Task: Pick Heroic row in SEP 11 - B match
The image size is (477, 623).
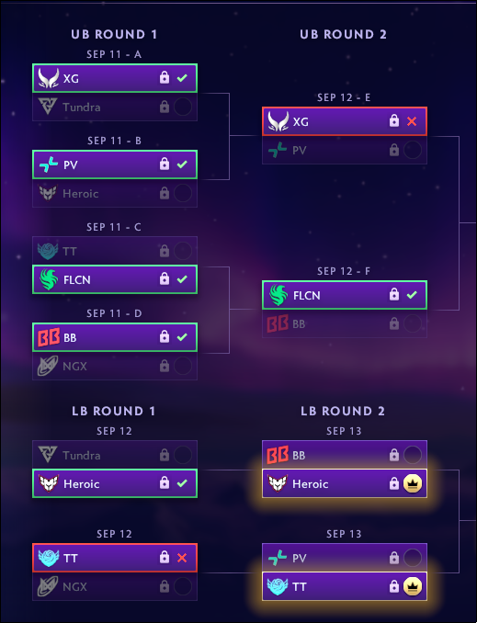Action: (115, 194)
